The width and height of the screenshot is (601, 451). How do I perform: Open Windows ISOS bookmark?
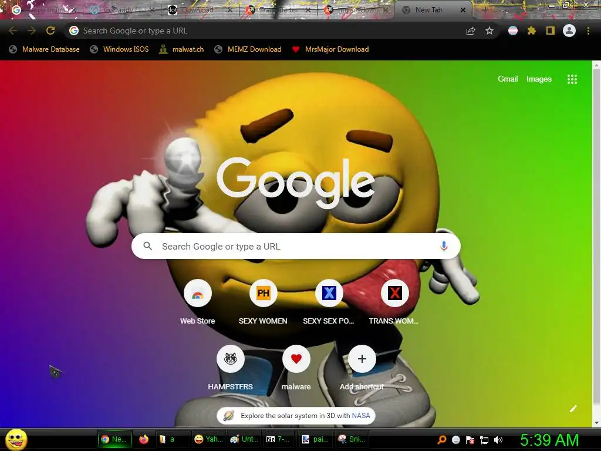click(x=119, y=49)
